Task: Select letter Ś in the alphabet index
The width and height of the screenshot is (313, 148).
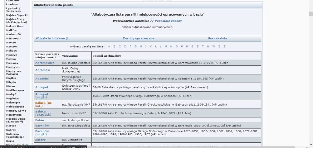Action: tap(197, 46)
